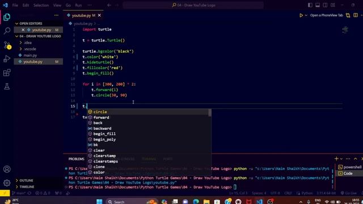
Task: Open the Accounts menu icon
Action: click(7, 169)
